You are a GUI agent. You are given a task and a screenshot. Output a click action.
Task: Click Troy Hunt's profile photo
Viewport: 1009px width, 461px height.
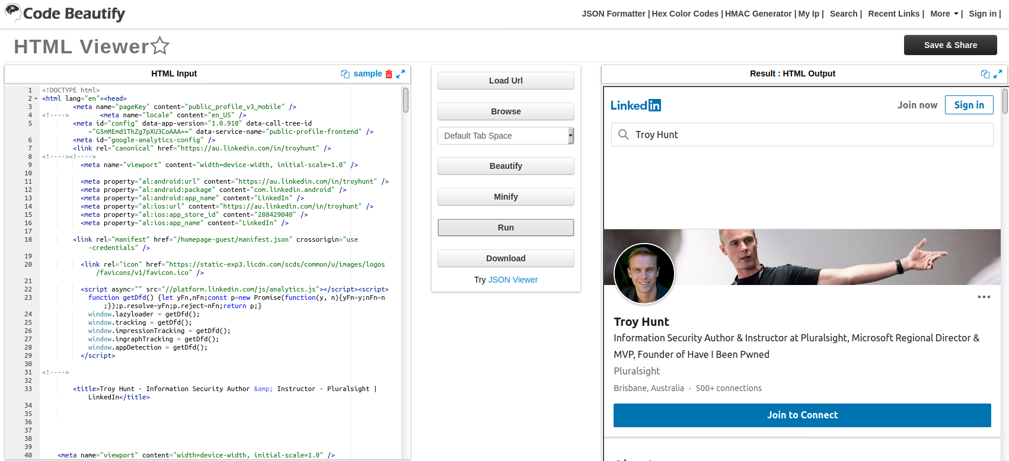tap(644, 274)
